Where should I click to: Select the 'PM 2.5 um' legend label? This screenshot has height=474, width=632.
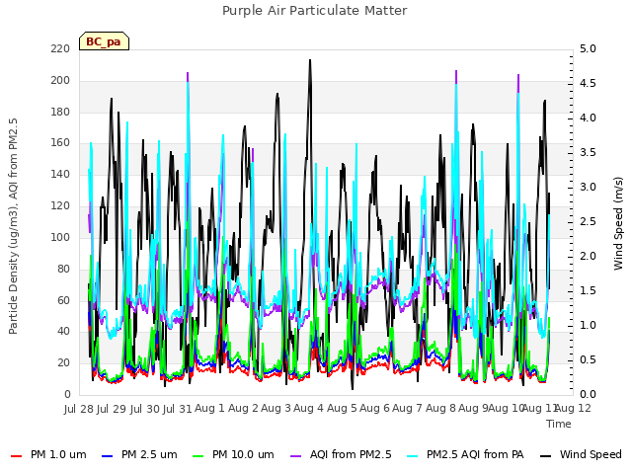pos(149,454)
